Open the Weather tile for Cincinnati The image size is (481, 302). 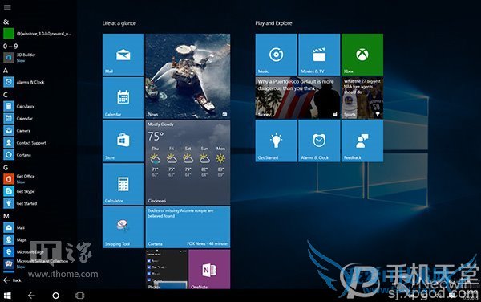[188, 162]
